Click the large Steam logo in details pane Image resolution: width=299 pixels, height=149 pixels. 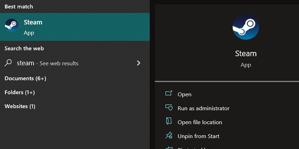246,27
